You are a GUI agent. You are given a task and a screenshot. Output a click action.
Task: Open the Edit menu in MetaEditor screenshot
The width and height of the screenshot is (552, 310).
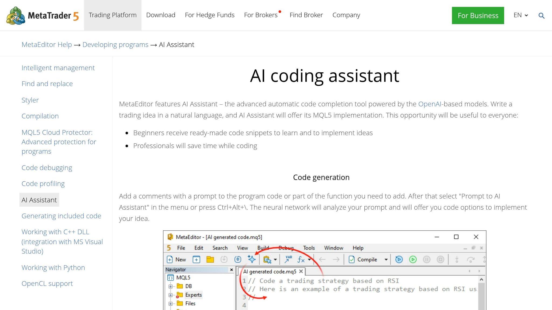point(199,248)
